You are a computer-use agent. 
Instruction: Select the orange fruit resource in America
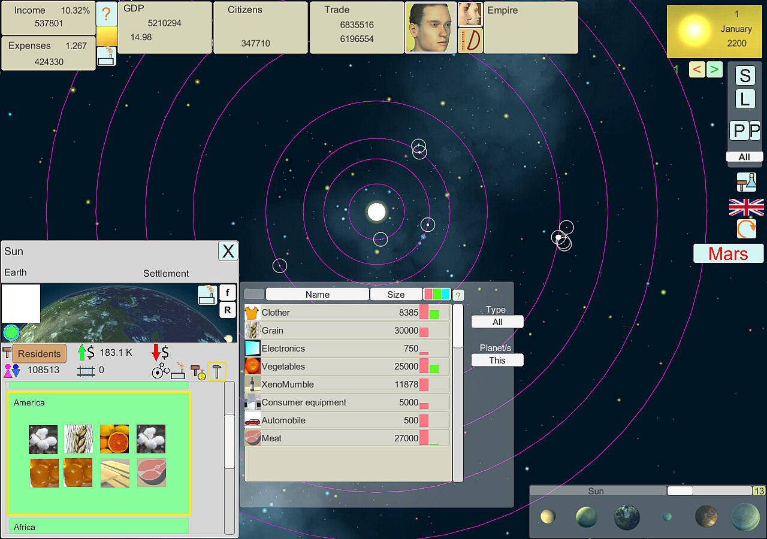(114, 439)
